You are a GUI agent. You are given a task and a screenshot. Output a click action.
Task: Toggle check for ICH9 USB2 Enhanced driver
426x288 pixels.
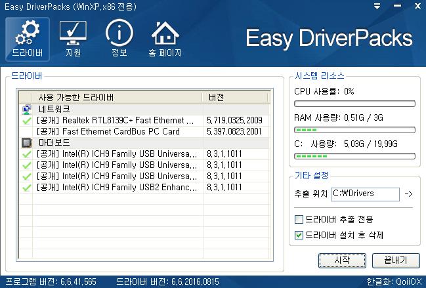[26, 188]
